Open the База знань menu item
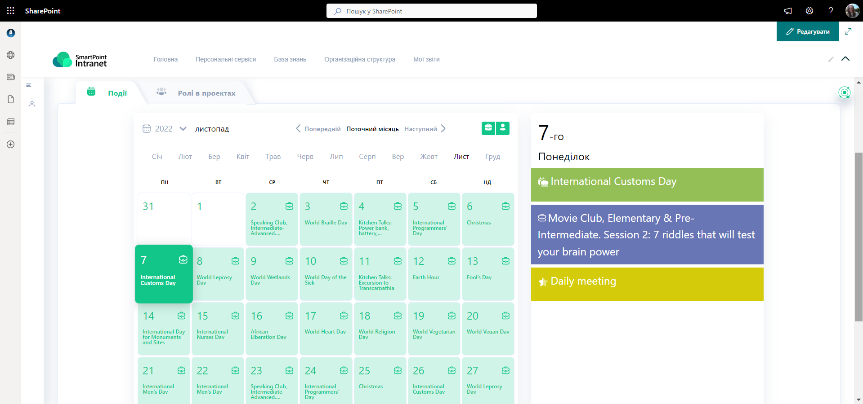863x404 pixels. (290, 59)
